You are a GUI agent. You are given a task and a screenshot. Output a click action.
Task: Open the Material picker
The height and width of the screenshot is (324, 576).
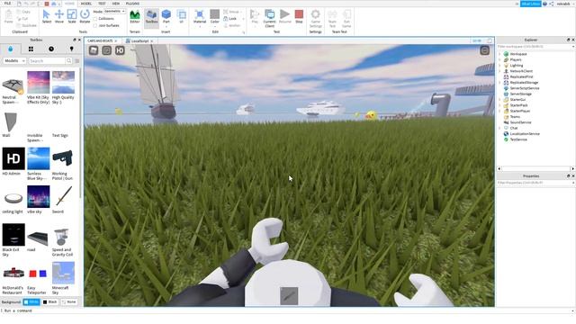[200, 17]
